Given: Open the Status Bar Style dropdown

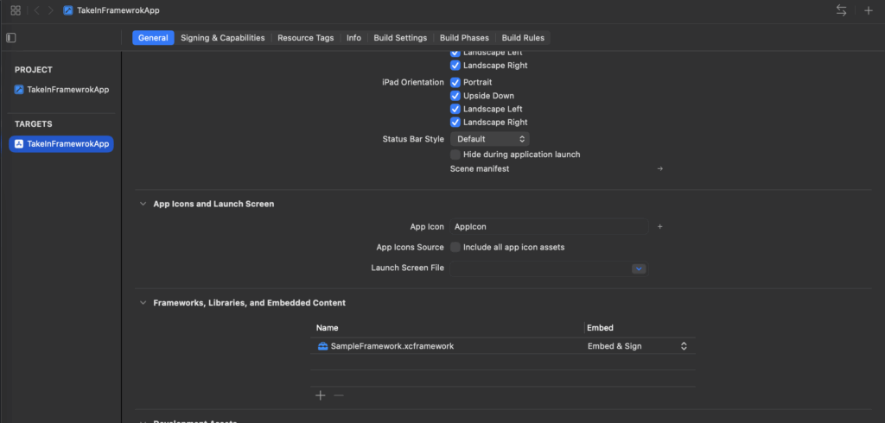Looking at the screenshot, I should [489, 139].
